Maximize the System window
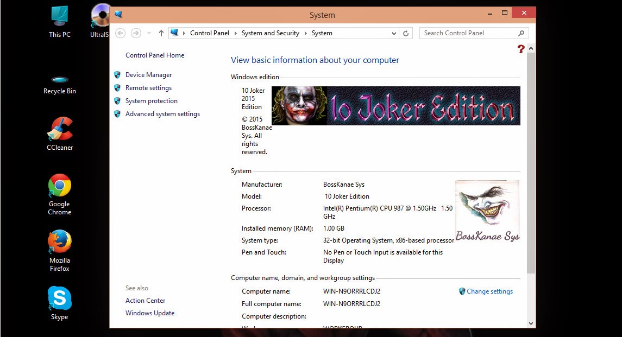The image size is (622, 337). pos(505,13)
